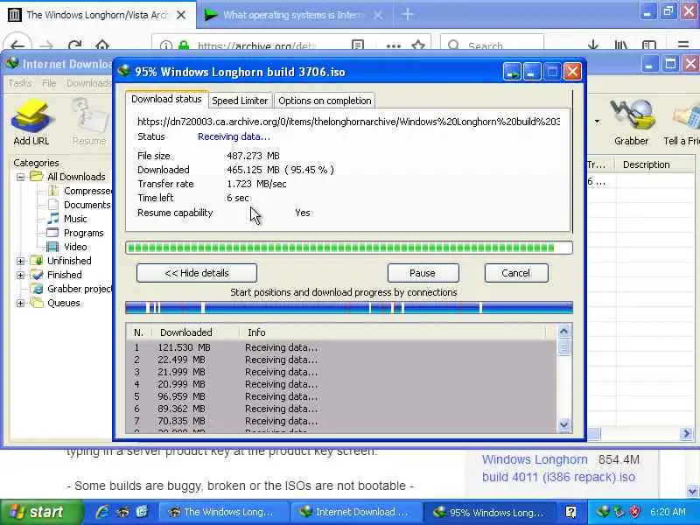Image resolution: width=700 pixels, height=525 pixels.
Task: Click Firefox reload page icon
Action: [74, 45]
